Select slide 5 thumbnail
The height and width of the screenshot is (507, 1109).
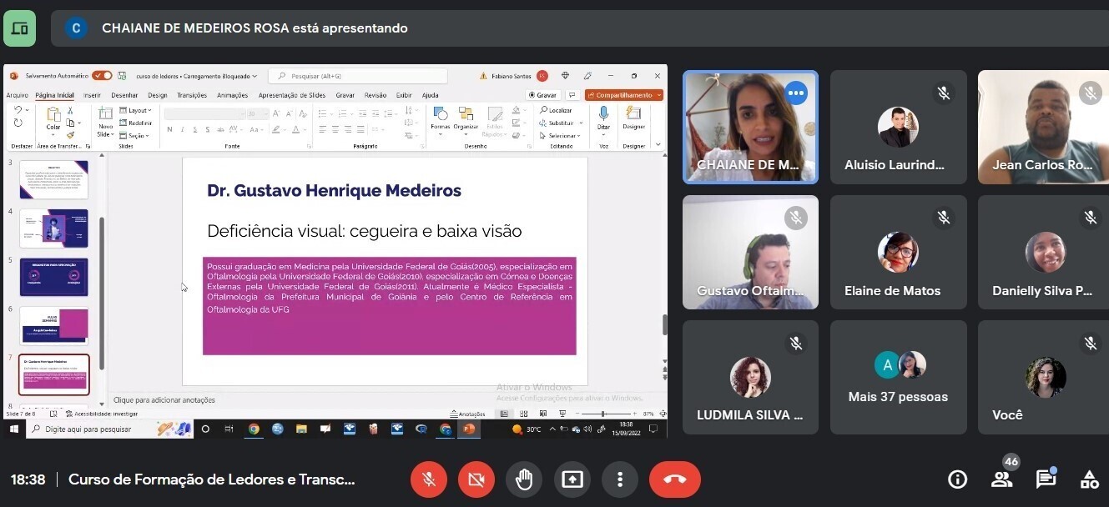pos(53,277)
